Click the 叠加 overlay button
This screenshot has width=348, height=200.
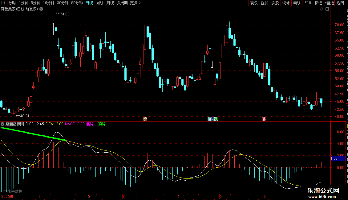point(264,3)
